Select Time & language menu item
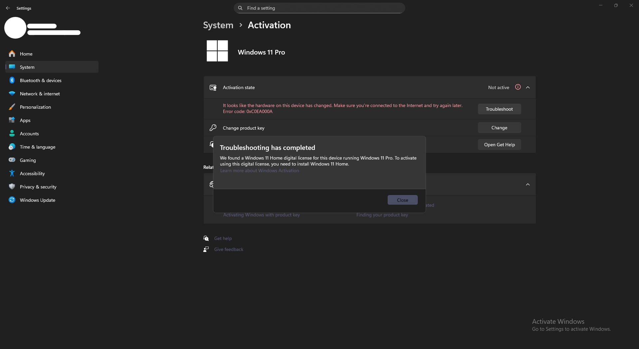This screenshot has width=639, height=349. pos(52,147)
